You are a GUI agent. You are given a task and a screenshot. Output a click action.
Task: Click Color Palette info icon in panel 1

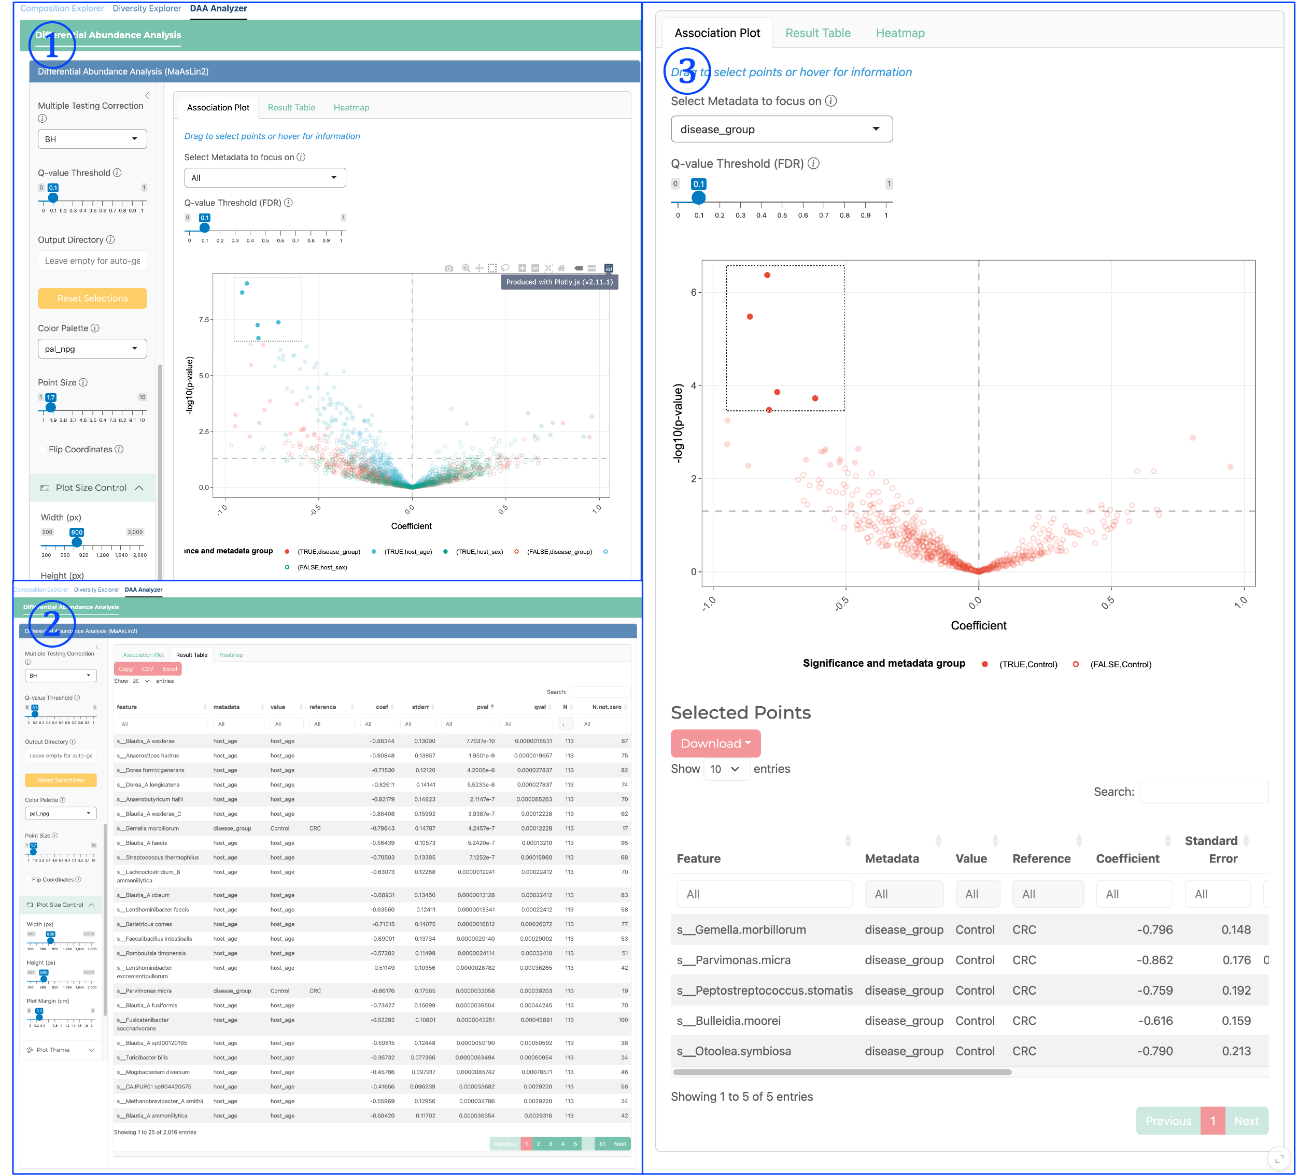point(95,328)
